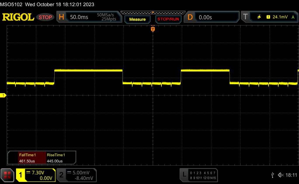The width and height of the screenshot is (299, 184).
Task: Click channel 2 5.00mV scale value
Action: coord(81,173)
